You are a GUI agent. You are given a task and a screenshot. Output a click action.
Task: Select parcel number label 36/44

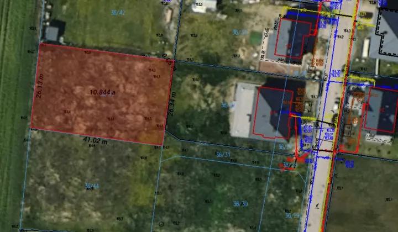[x=92, y=186]
